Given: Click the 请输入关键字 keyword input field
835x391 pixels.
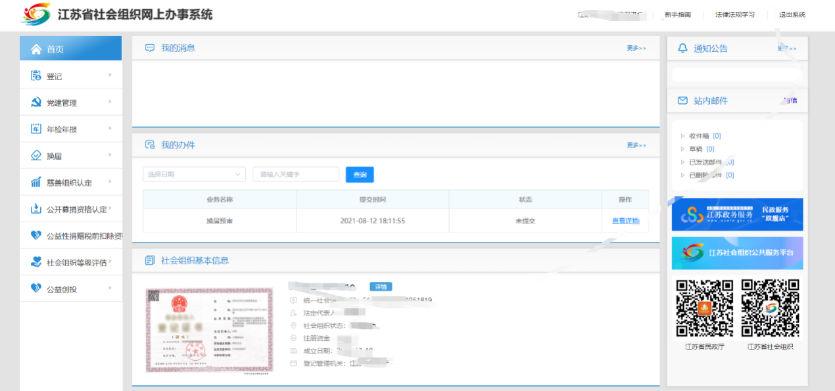Looking at the screenshot, I should point(296,174).
